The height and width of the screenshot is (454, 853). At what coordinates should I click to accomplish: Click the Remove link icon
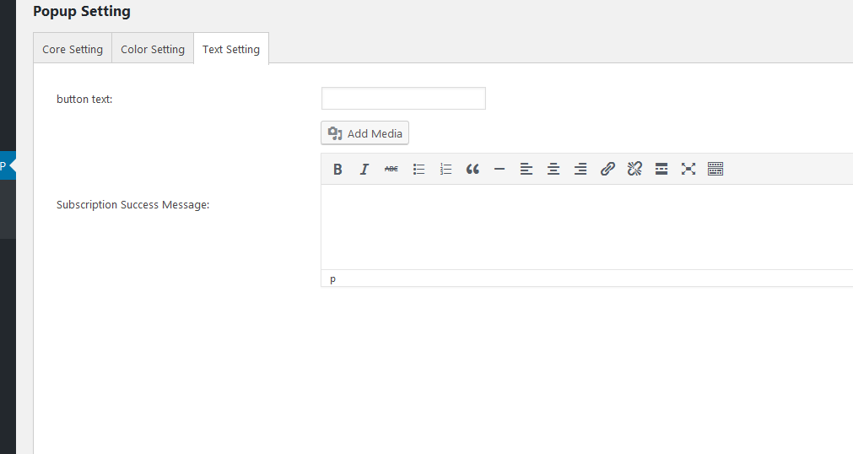pyautogui.click(x=634, y=170)
